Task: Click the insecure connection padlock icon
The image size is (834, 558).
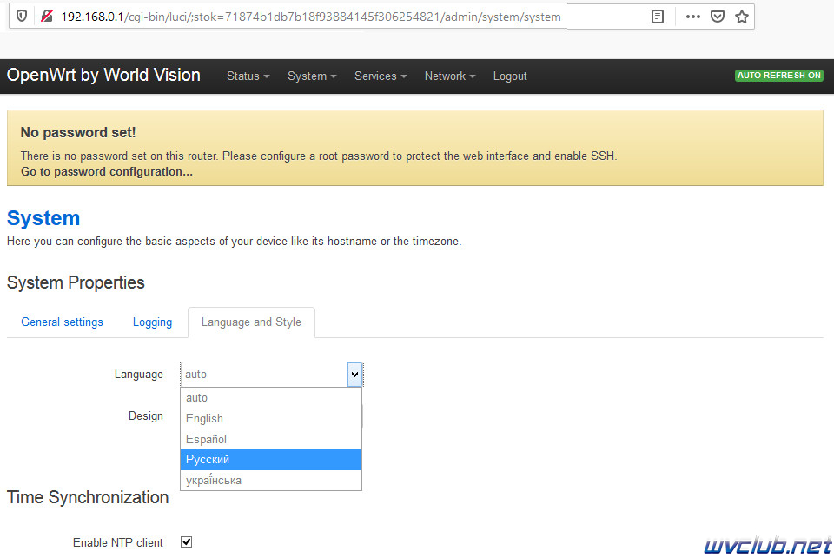Action: point(47,16)
